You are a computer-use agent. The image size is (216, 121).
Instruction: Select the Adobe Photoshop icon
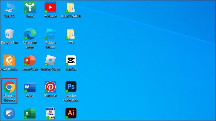tap(71, 87)
